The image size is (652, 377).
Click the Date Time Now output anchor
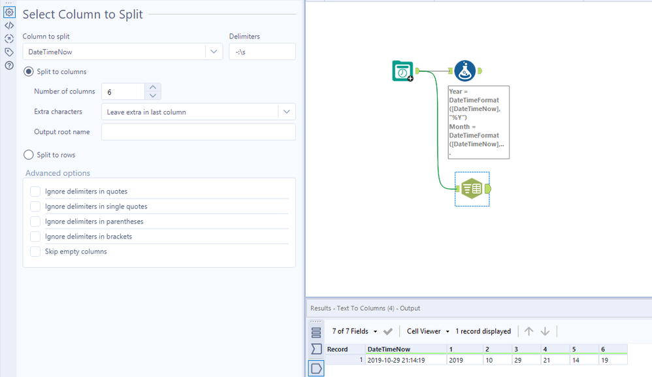click(x=417, y=71)
